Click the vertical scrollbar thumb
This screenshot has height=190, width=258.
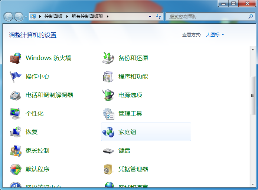pyautogui.click(x=253, y=96)
